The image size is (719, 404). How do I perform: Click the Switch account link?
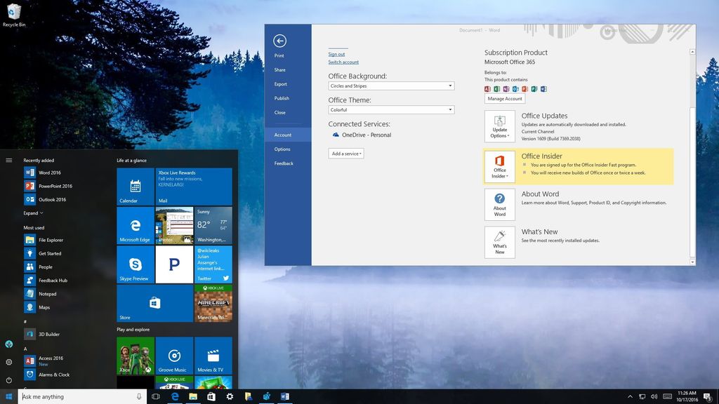pyautogui.click(x=343, y=62)
